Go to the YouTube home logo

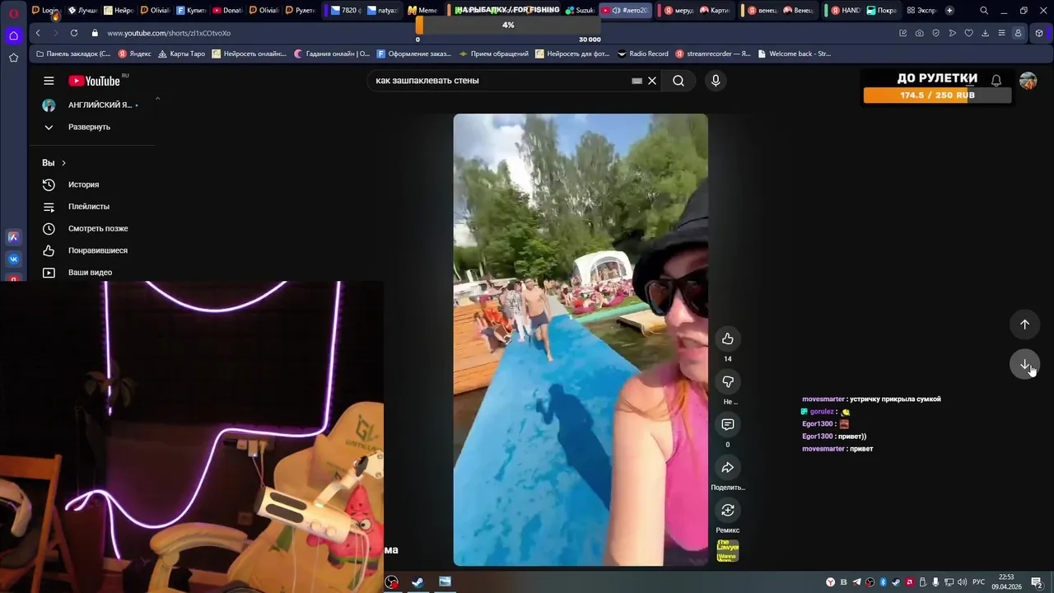[x=95, y=81]
